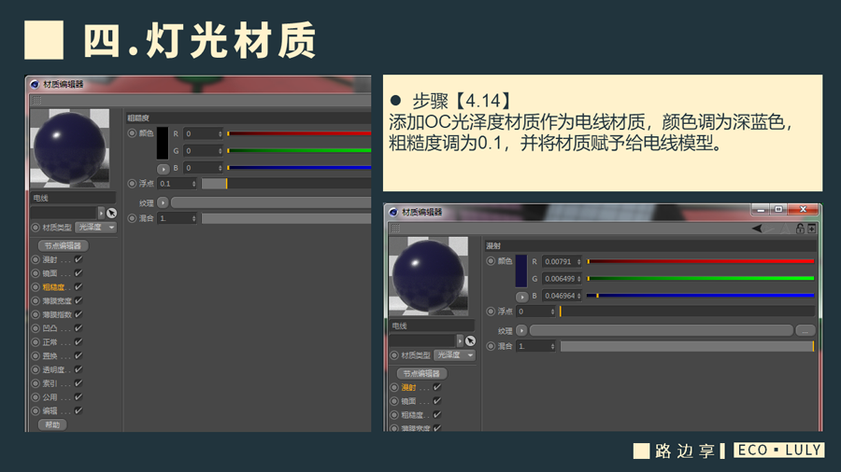Toggle the 索引 channel checkbox
Image resolution: width=841 pixels, height=472 pixels.
point(78,383)
